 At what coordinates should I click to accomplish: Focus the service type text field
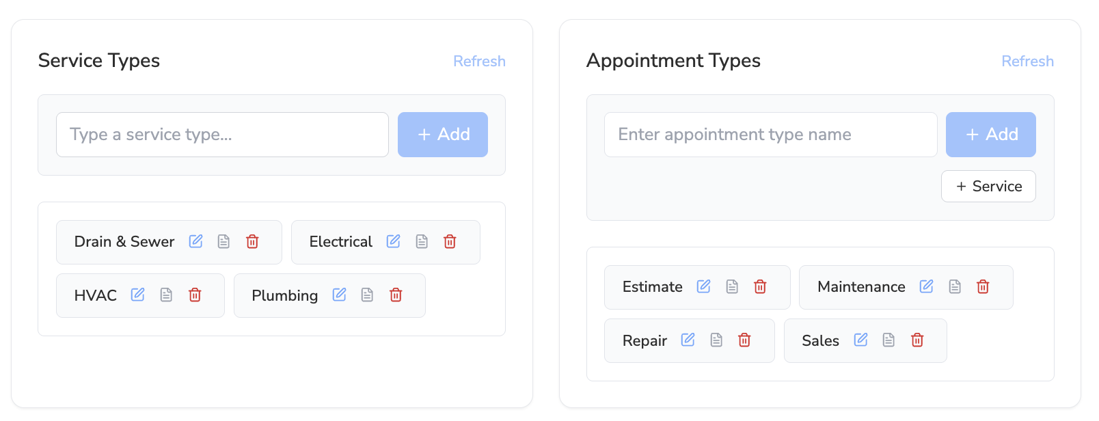222,135
